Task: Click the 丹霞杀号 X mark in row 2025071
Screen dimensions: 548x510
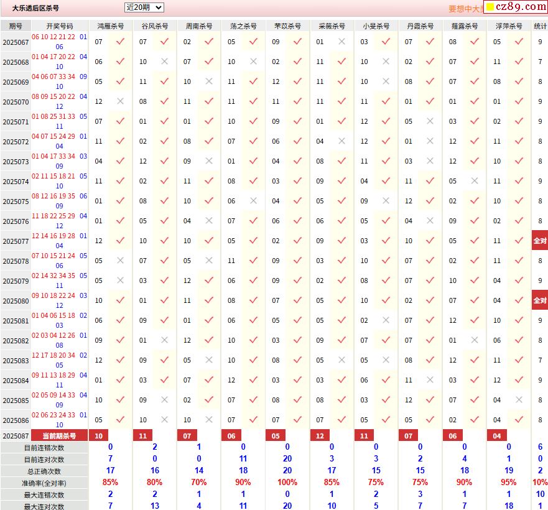Action: click(x=430, y=121)
